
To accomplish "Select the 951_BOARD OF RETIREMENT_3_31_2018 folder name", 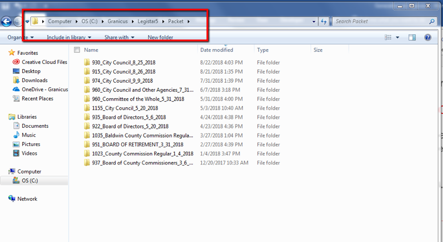I will coord(138,145).
